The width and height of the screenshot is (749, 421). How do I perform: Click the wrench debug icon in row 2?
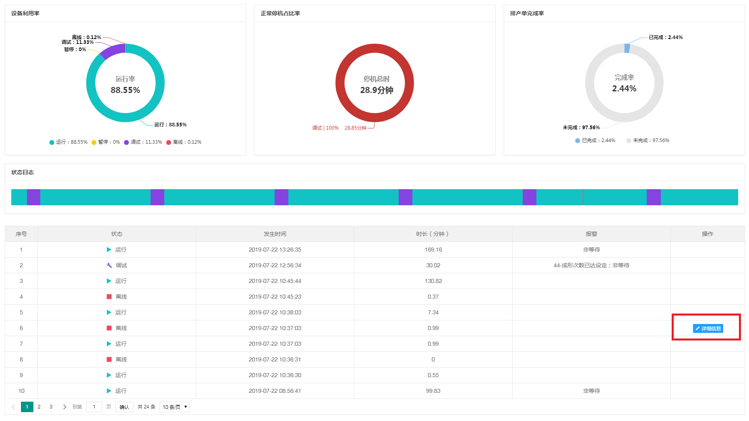pos(109,265)
